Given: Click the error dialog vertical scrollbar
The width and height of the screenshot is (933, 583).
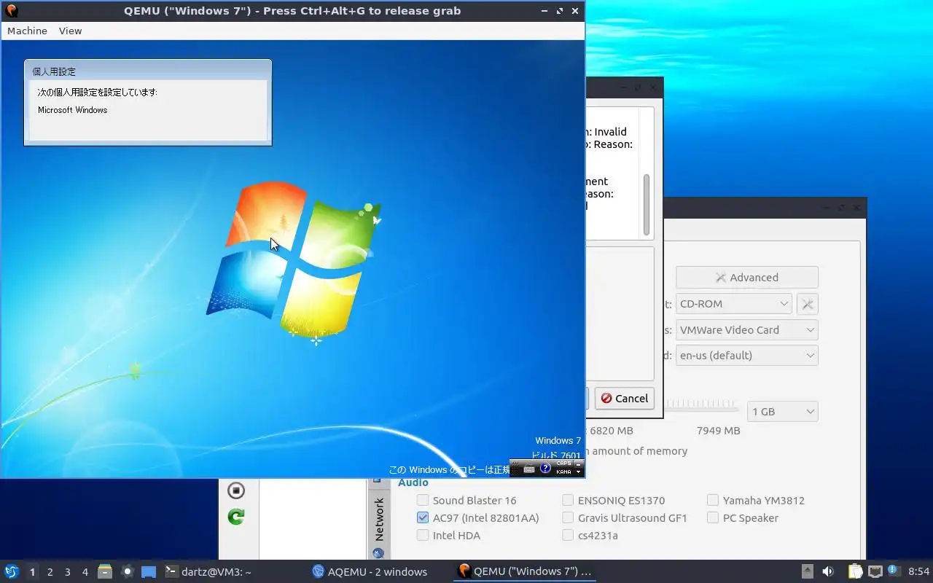Looking at the screenshot, I should click(647, 204).
